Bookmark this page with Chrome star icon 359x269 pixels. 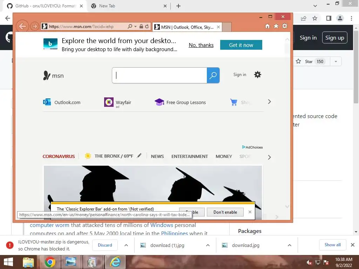click(315, 18)
